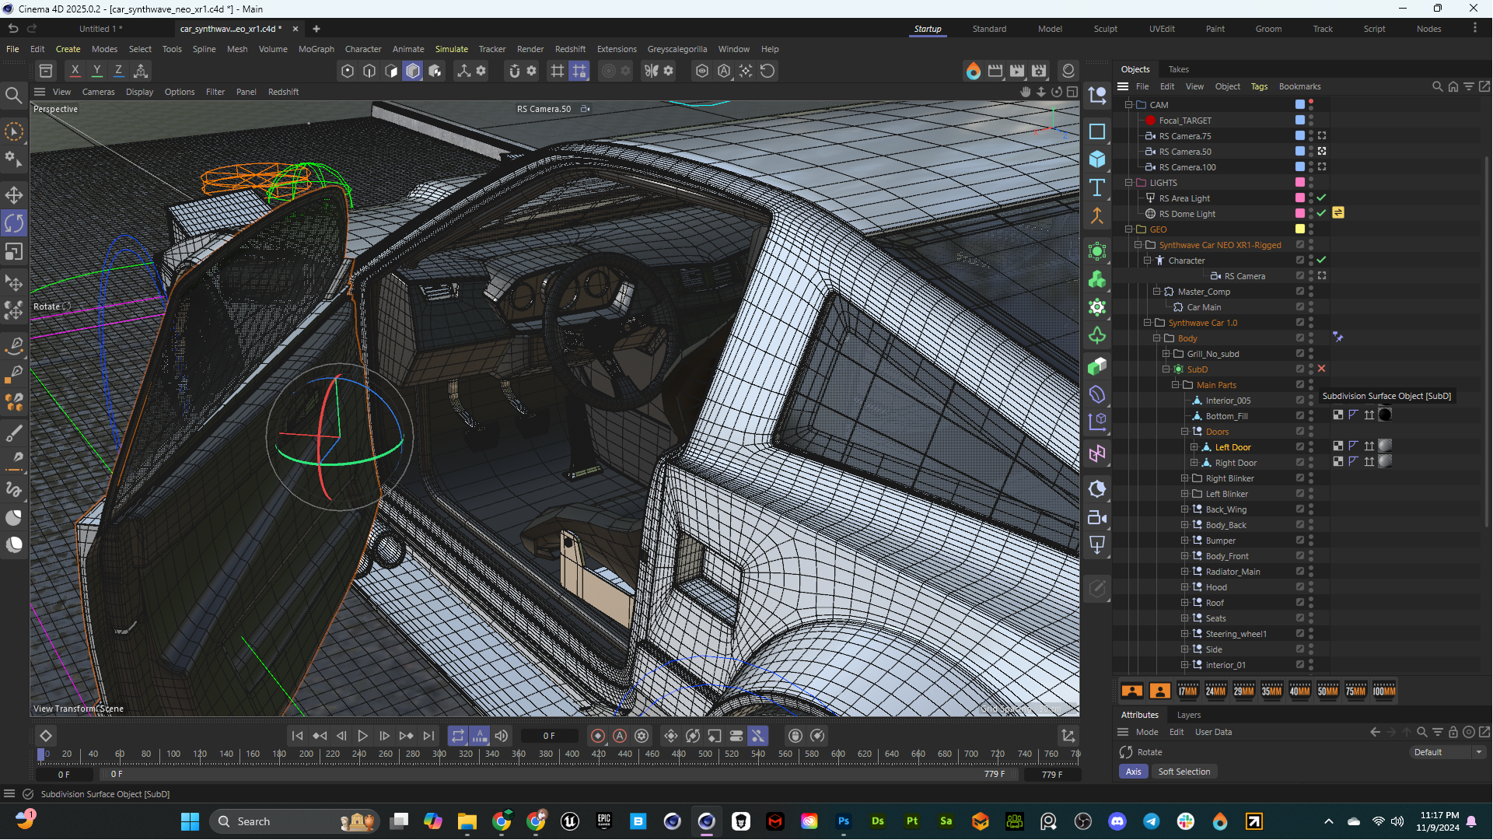1493x840 pixels.
Task: Add a Text spline object
Action: 1097,187
